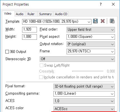Switch to the Audio tab

click(x=20, y=14)
